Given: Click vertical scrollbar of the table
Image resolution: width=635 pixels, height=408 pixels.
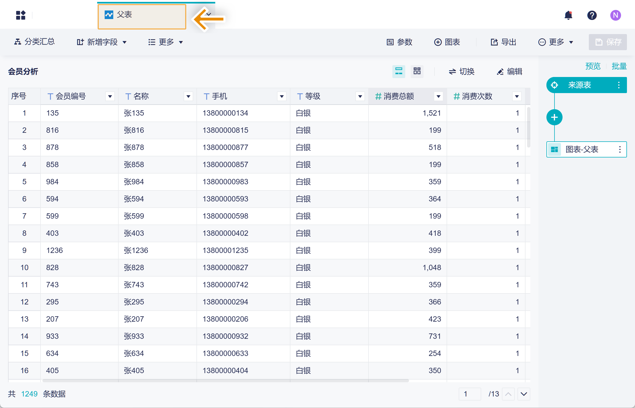Looking at the screenshot, I should tap(528, 127).
